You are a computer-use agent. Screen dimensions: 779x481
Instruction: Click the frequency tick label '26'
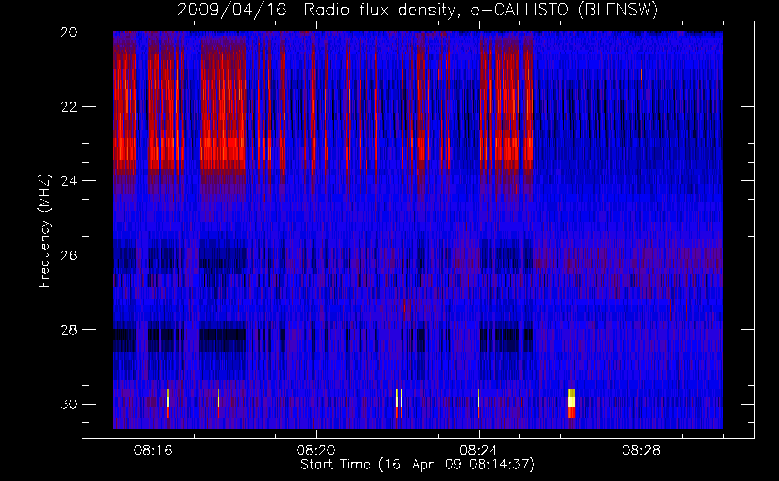(69, 255)
